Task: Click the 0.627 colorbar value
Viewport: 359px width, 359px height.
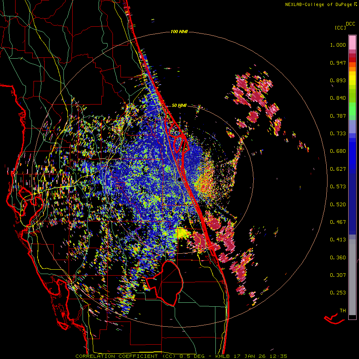Action: (338, 169)
